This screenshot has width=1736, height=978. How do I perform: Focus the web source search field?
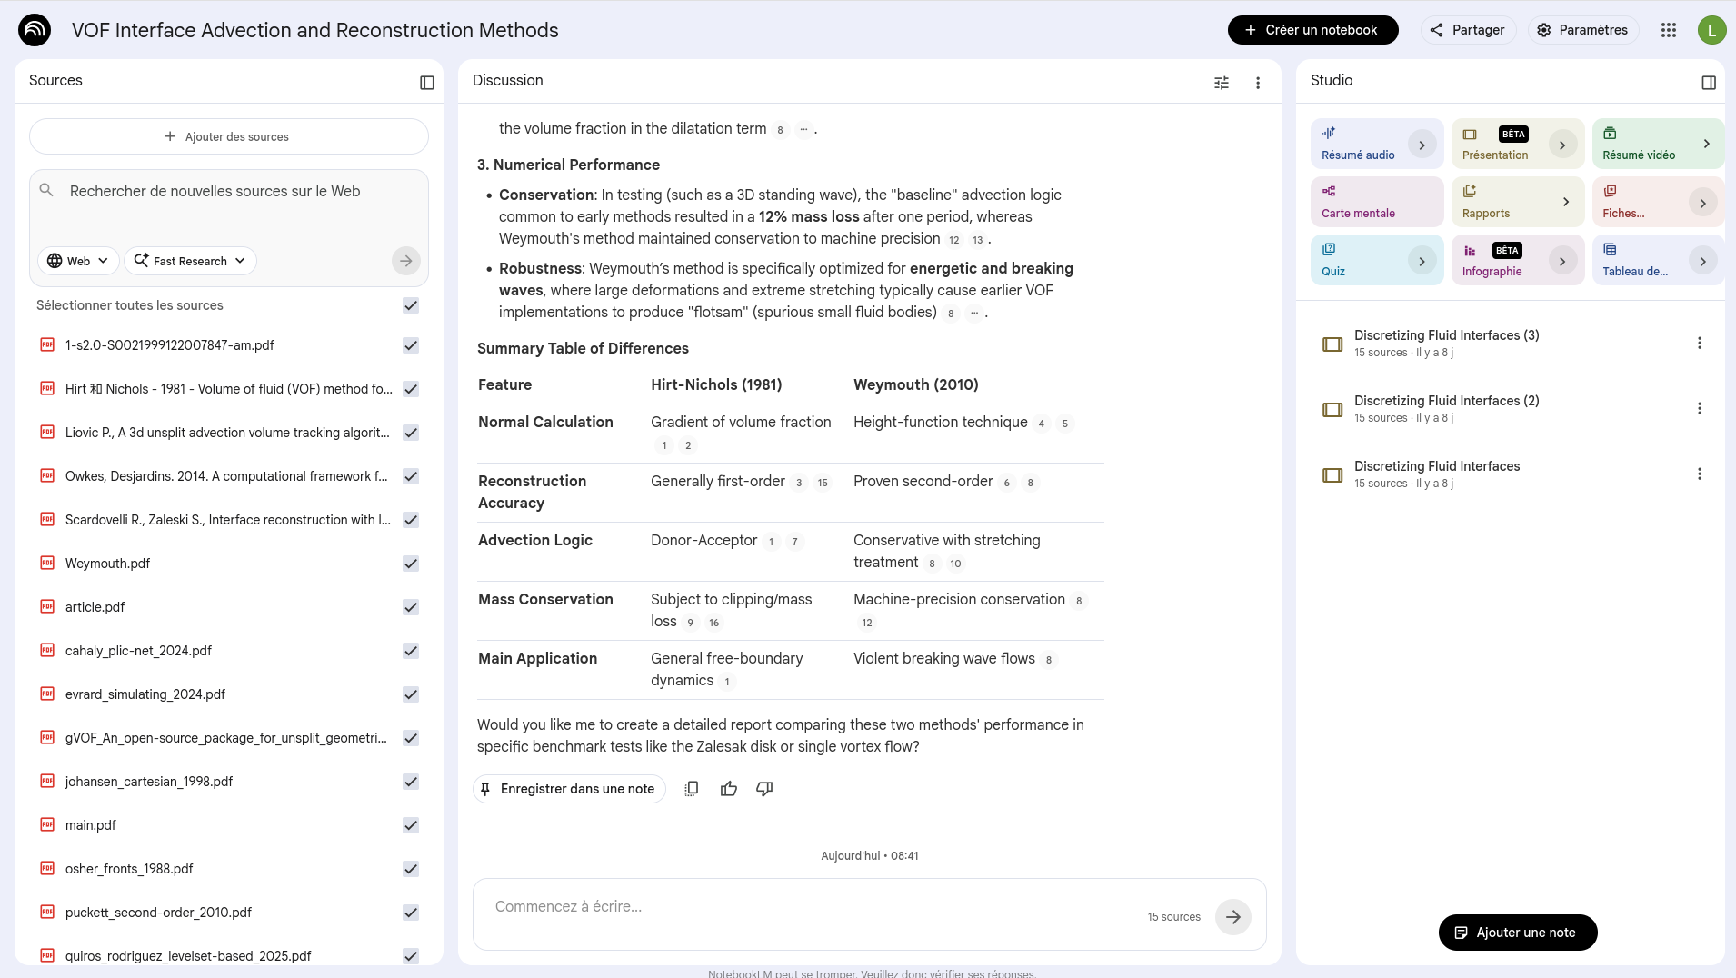(229, 191)
